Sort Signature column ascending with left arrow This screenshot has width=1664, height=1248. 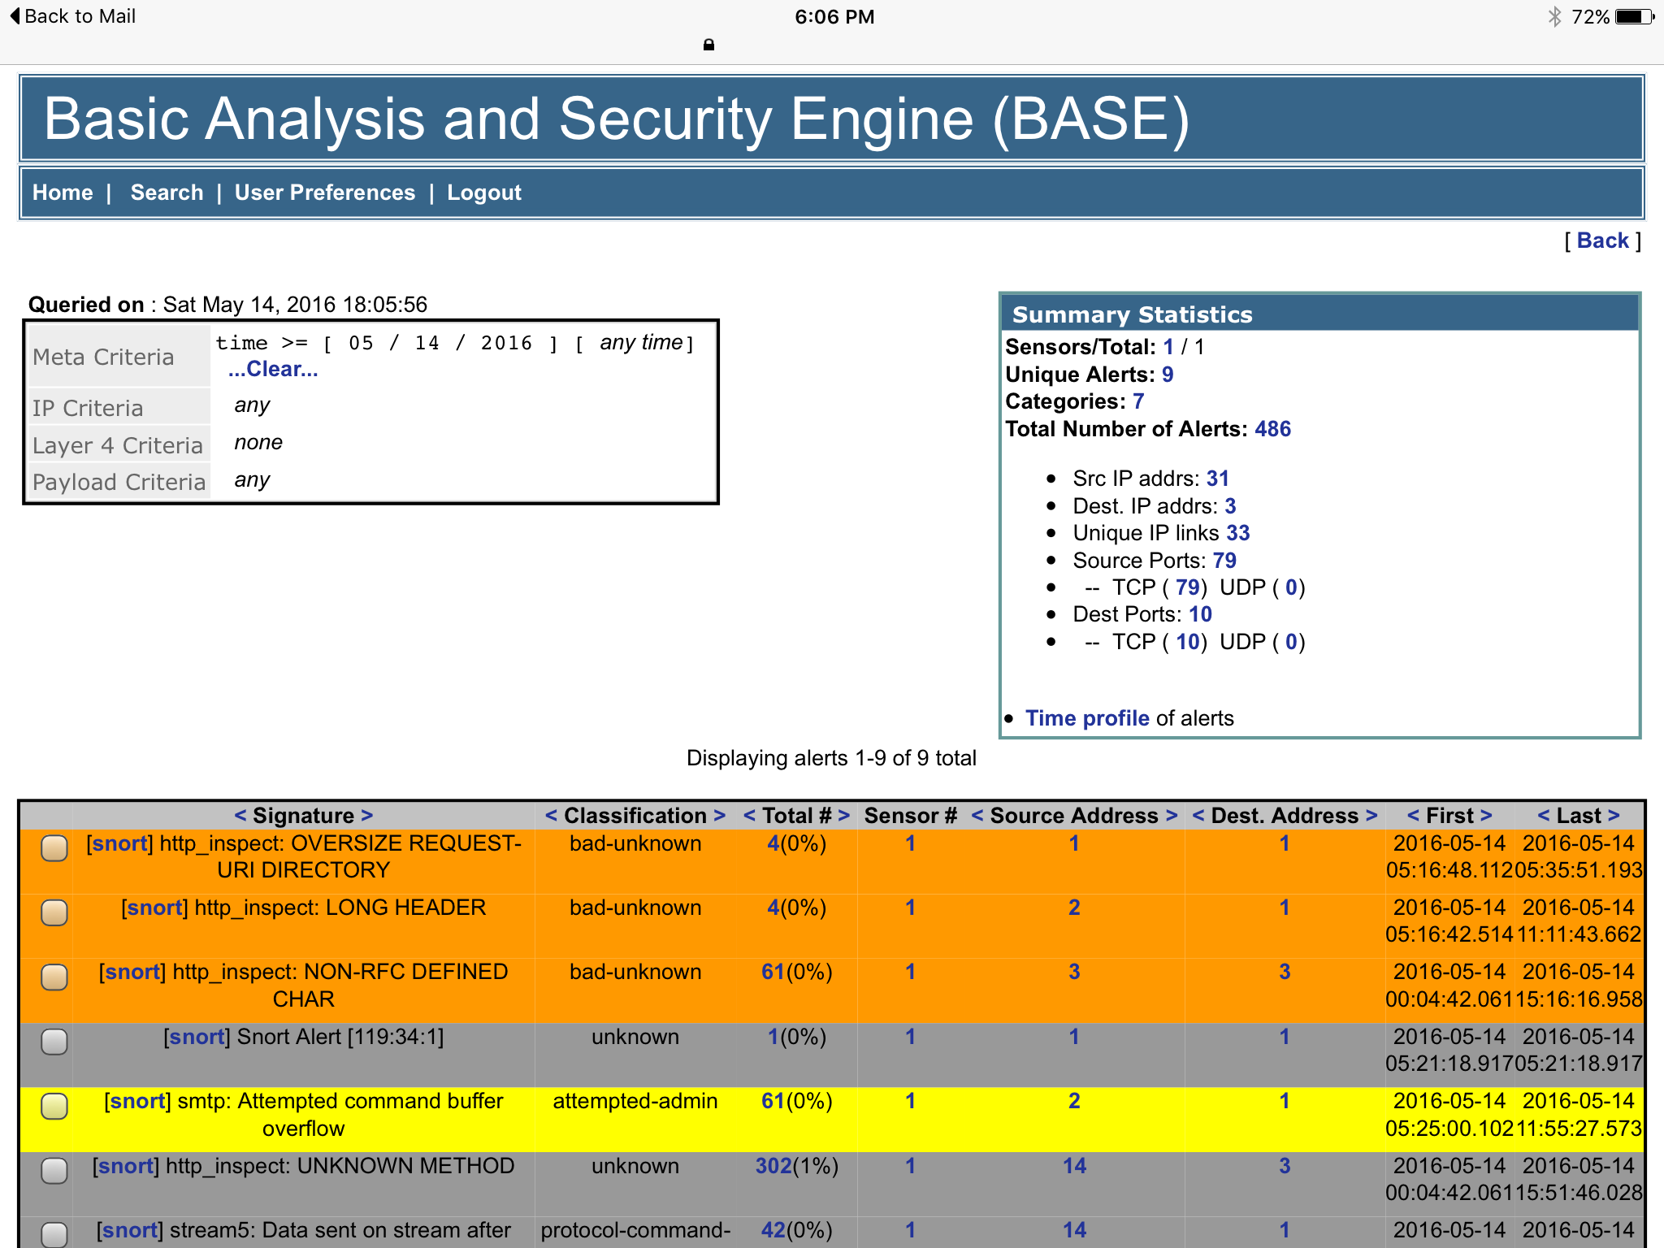(x=240, y=815)
